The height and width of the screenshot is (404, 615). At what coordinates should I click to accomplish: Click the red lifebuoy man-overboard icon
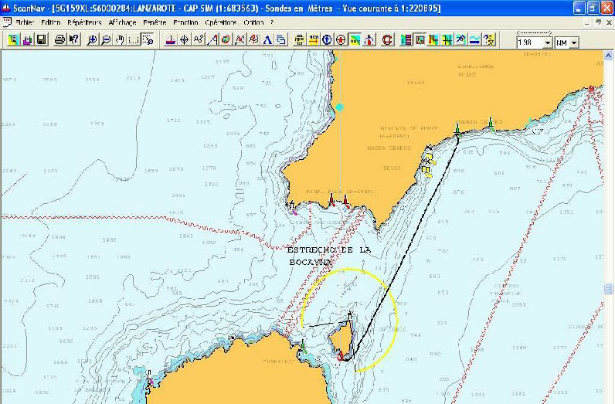point(388,39)
